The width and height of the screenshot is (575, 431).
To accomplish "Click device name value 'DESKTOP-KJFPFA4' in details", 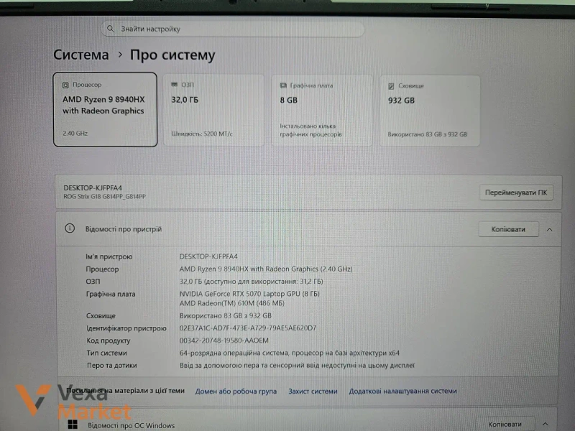I will tap(208, 256).
